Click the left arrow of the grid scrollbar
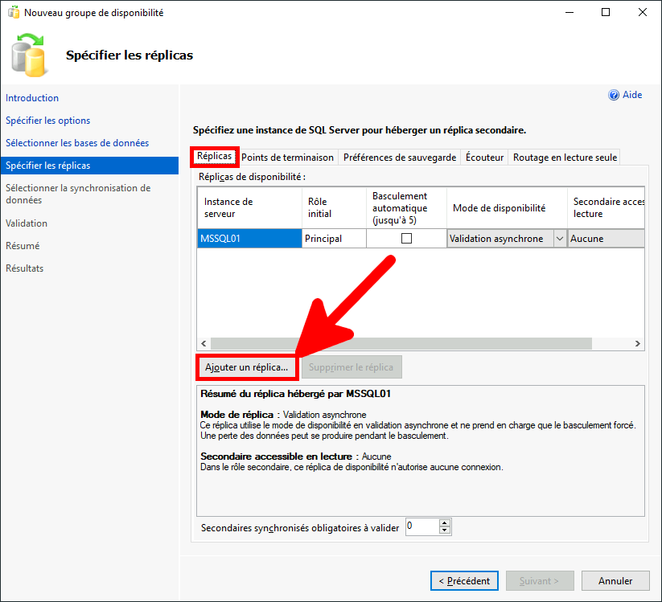This screenshot has height=602, width=662. point(204,343)
